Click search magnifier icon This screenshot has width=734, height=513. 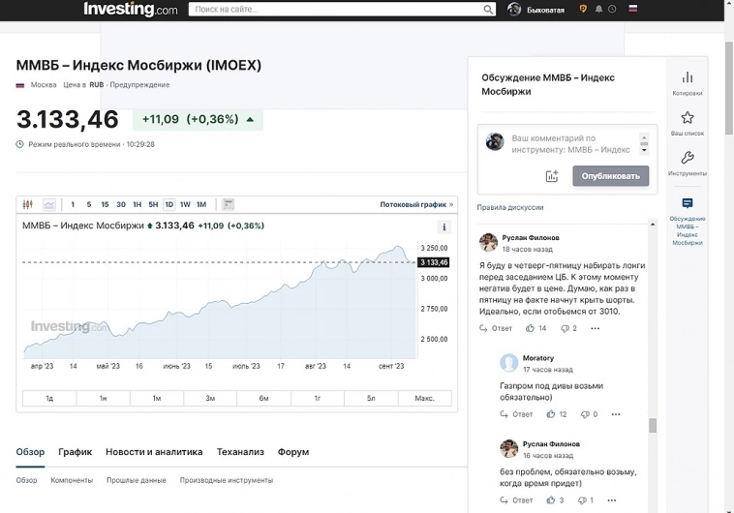(488, 10)
